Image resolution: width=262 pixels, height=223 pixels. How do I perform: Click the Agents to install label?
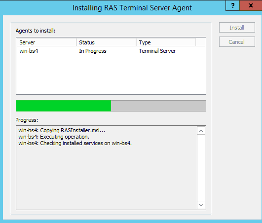coord(36,31)
